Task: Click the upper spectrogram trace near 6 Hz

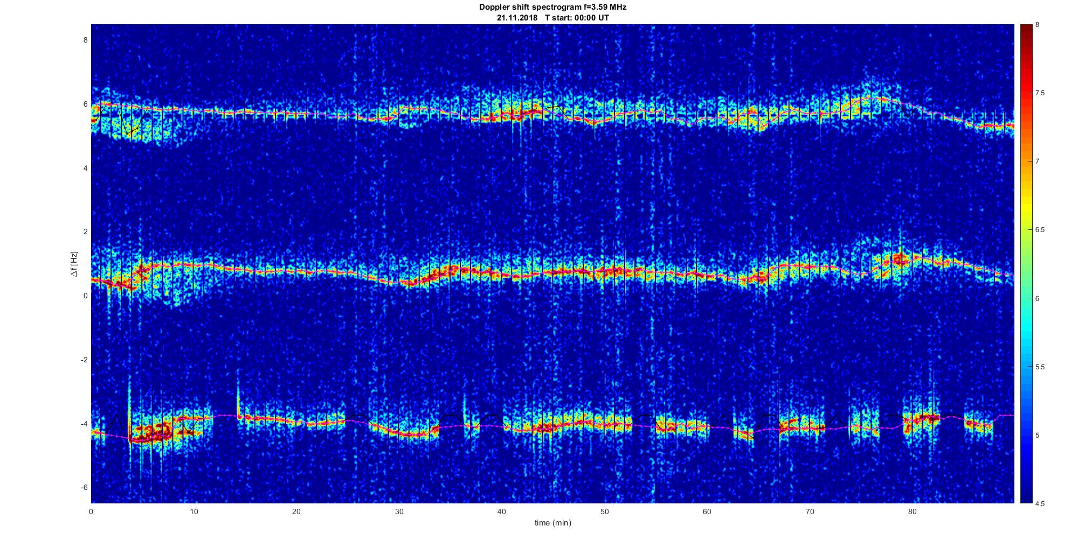Action: pyautogui.click(x=552, y=114)
